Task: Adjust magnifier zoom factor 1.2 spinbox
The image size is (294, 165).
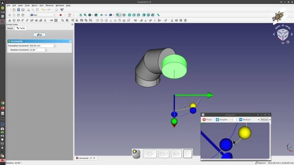Action: [x=233, y=120]
